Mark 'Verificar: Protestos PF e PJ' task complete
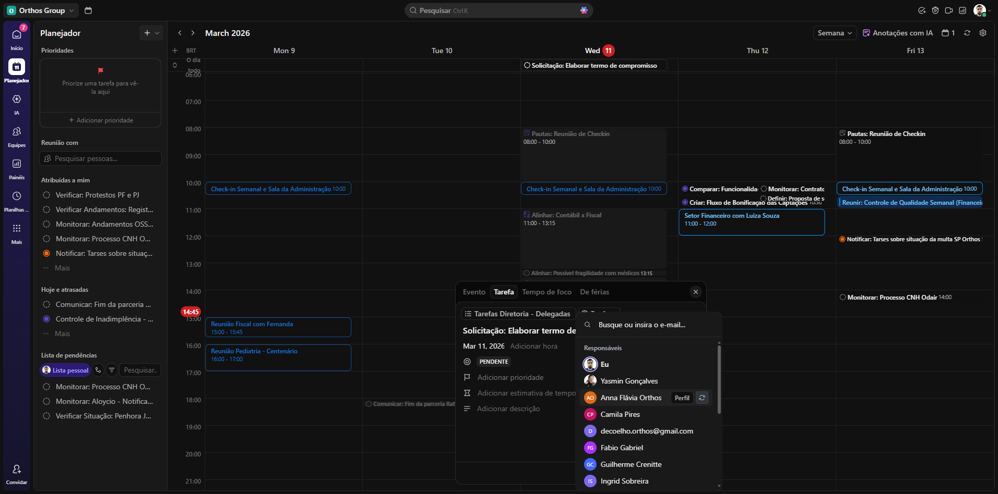This screenshot has height=494, width=998. 46,195
